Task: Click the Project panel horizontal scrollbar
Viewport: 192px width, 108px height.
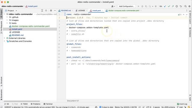Action: click(22, 101)
